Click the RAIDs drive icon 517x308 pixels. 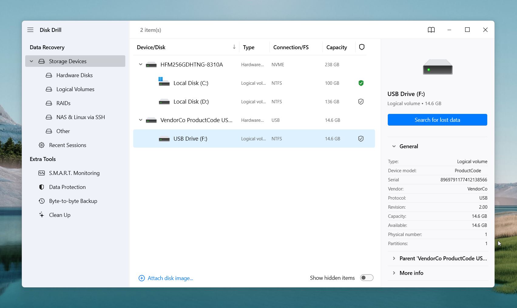pos(49,103)
